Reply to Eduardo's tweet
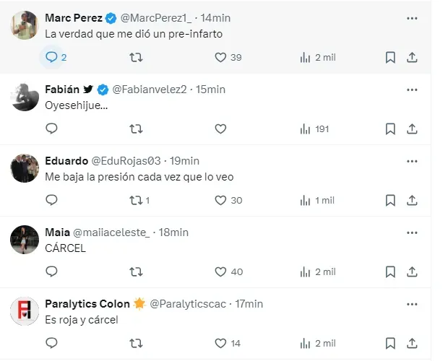Image resolution: width=448 pixels, height=361 pixels. click(x=52, y=200)
